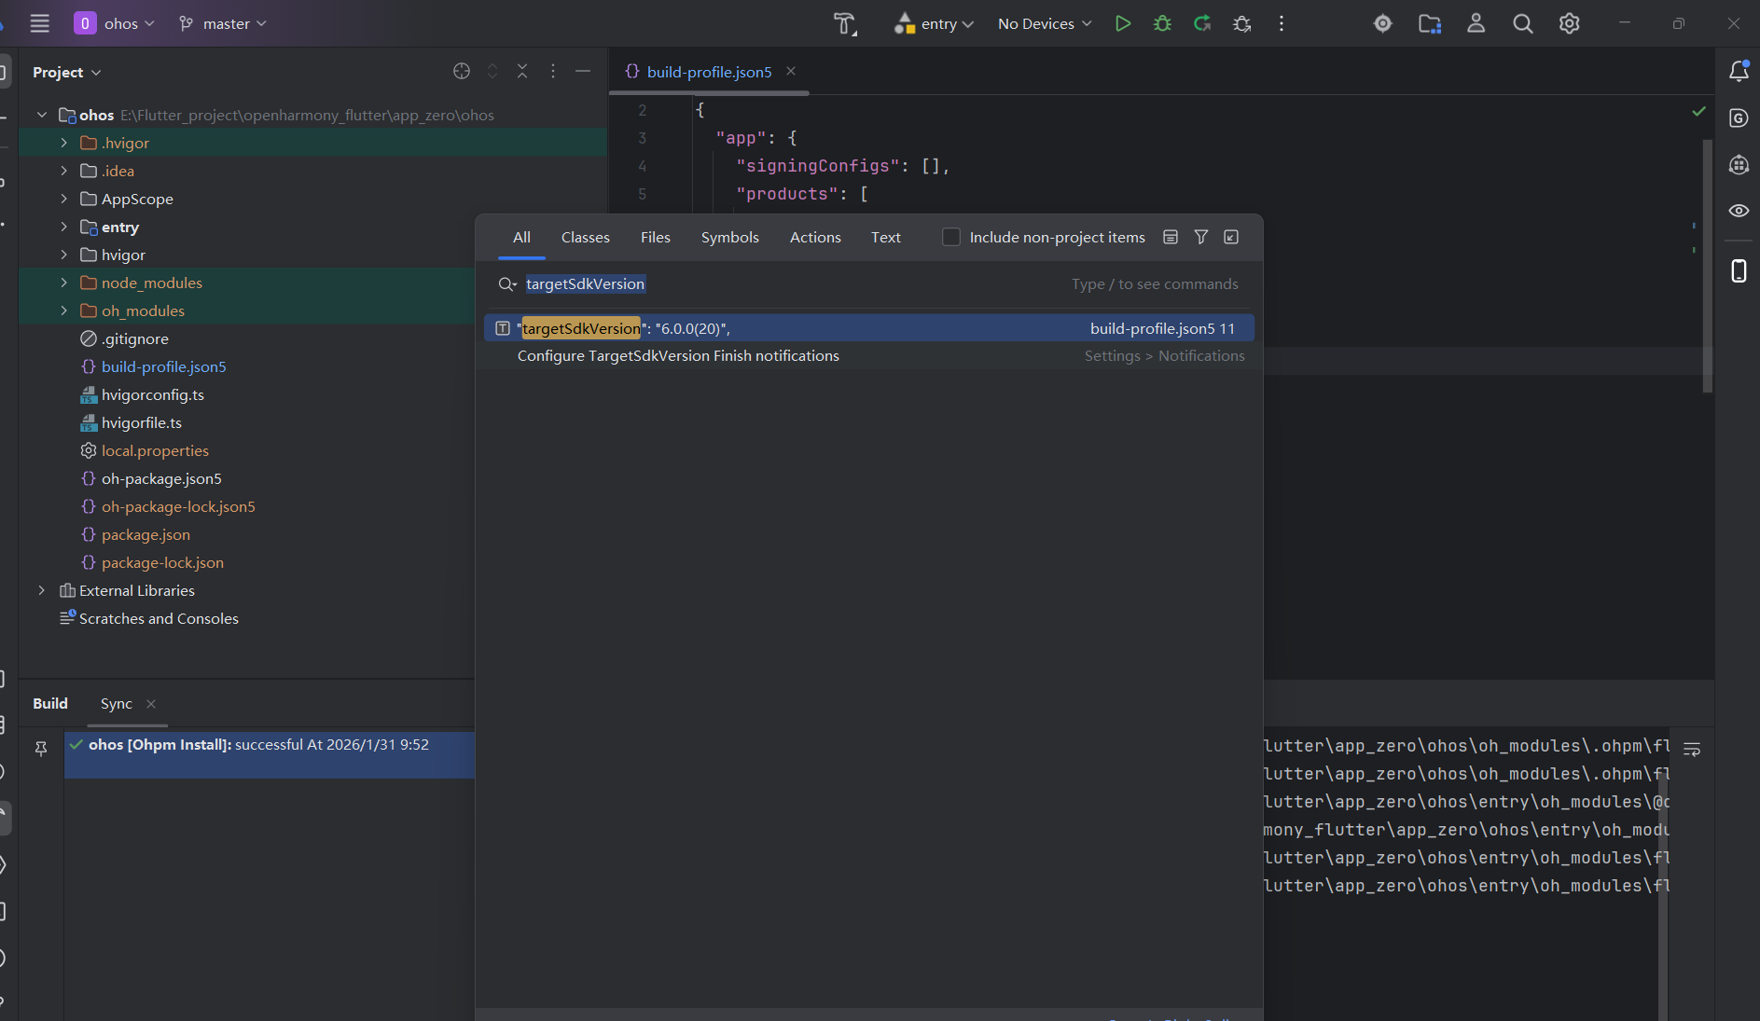
Task: Click the green inspection checkmark
Action: coord(1698,111)
